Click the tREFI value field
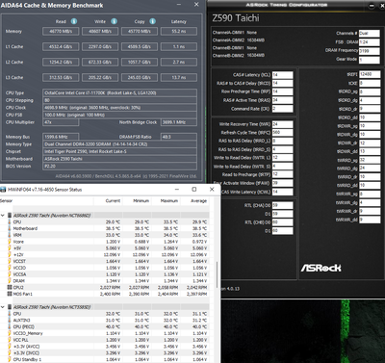 pos(370,74)
